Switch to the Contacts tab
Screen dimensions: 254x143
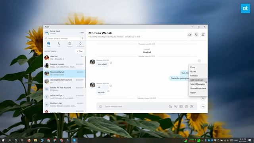tap(70, 44)
